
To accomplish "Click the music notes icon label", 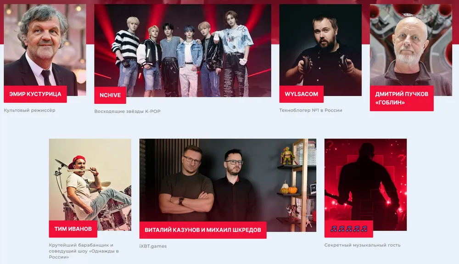I will [349, 229].
